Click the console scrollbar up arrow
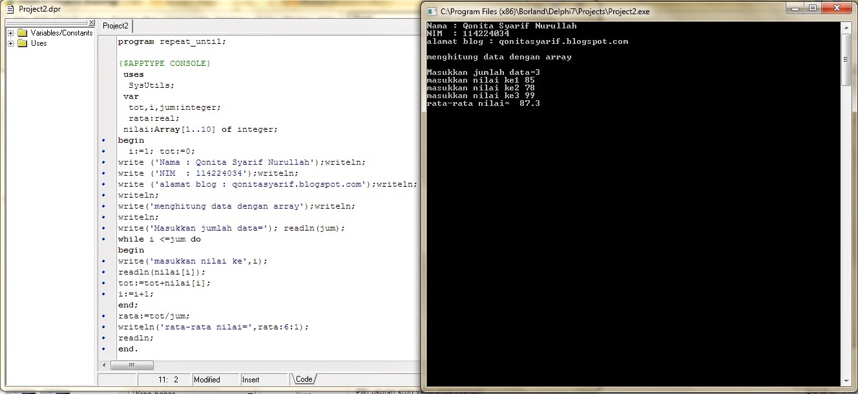858x394 pixels. [846, 26]
